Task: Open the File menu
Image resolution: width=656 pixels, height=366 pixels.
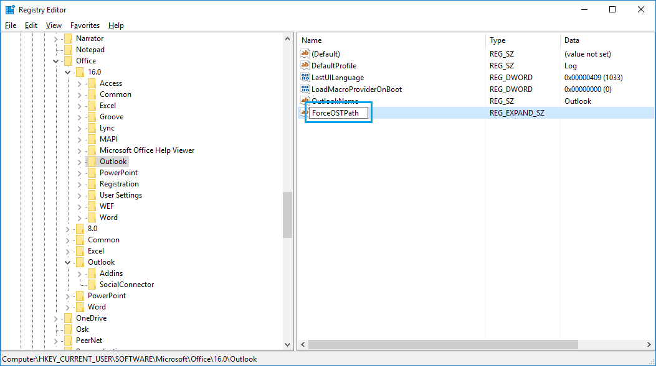Action: tap(11, 25)
